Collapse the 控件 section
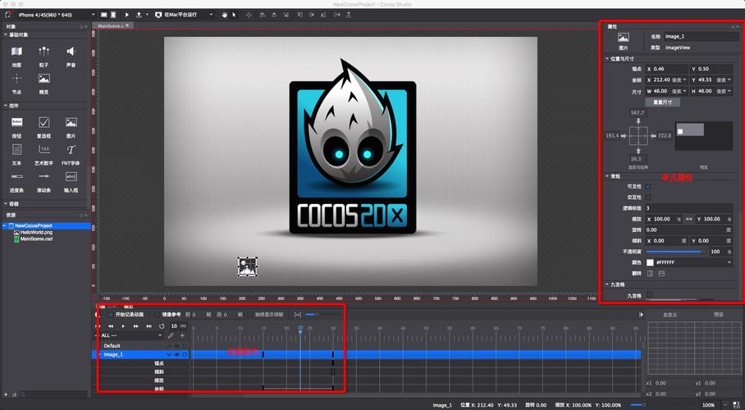 pyautogui.click(x=7, y=106)
